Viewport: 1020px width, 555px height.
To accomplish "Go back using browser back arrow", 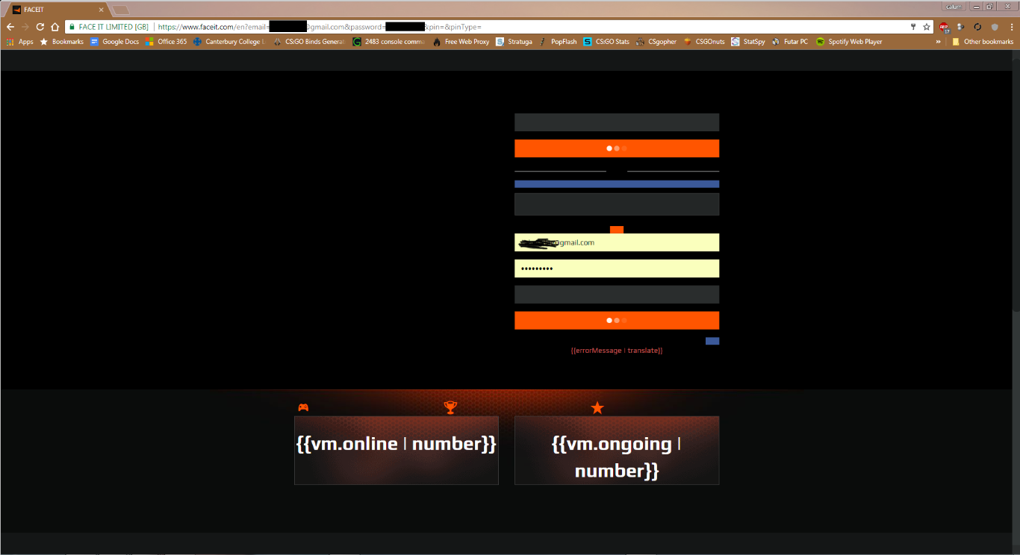I will click(x=10, y=26).
